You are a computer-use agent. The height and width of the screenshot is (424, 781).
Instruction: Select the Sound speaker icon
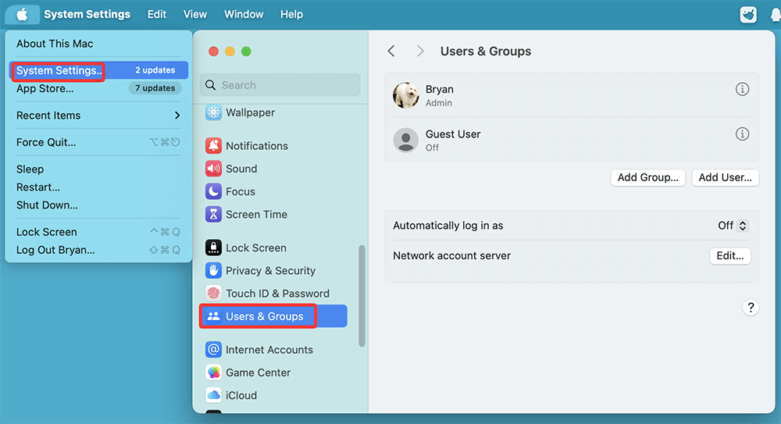213,169
